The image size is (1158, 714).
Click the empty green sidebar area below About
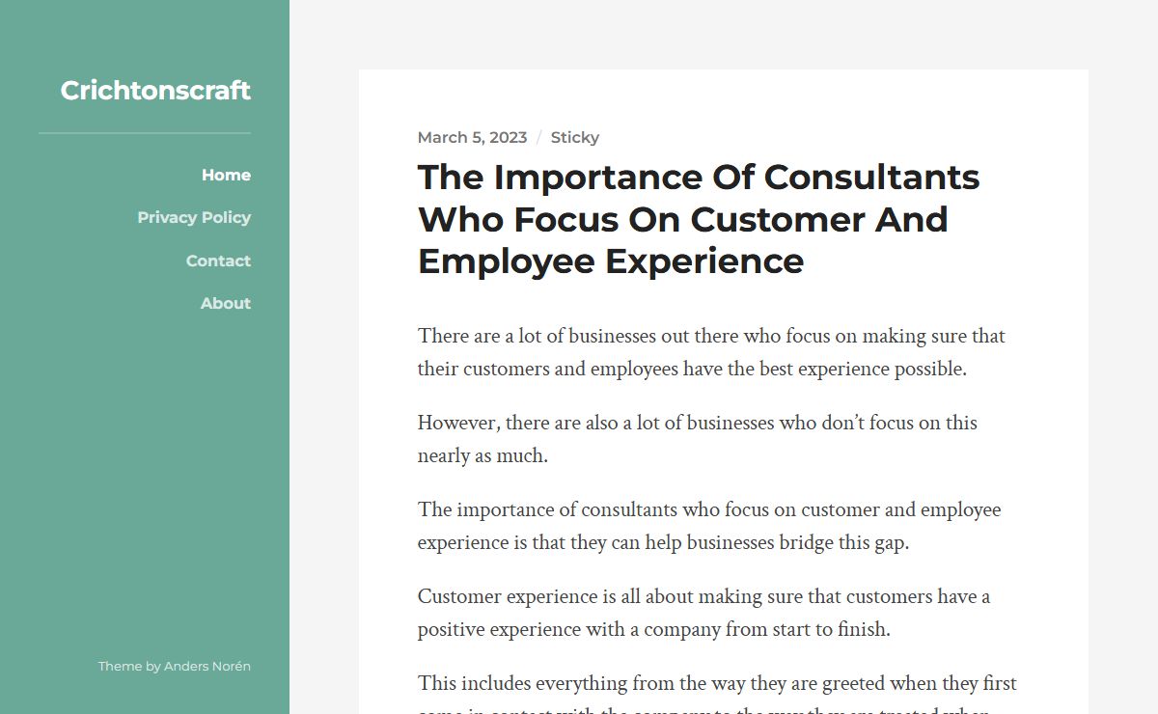pyautogui.click(x=145, y=482)
